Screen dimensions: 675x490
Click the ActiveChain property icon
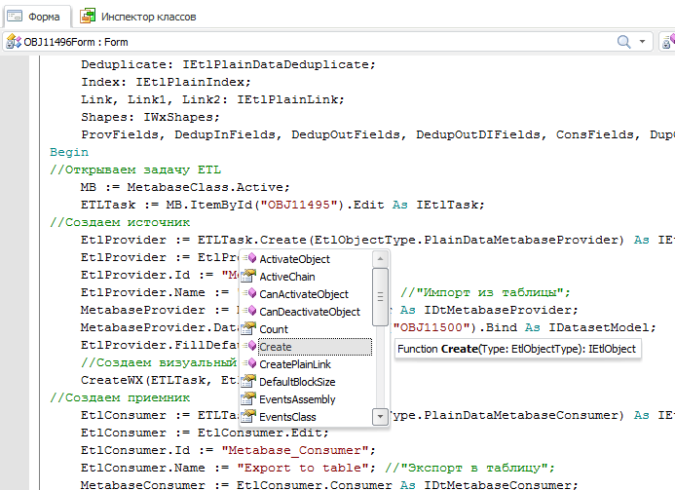pos(248,277)
